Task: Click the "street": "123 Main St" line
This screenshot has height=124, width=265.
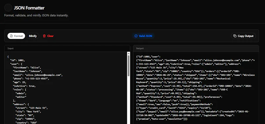Action: pos(31,108)
